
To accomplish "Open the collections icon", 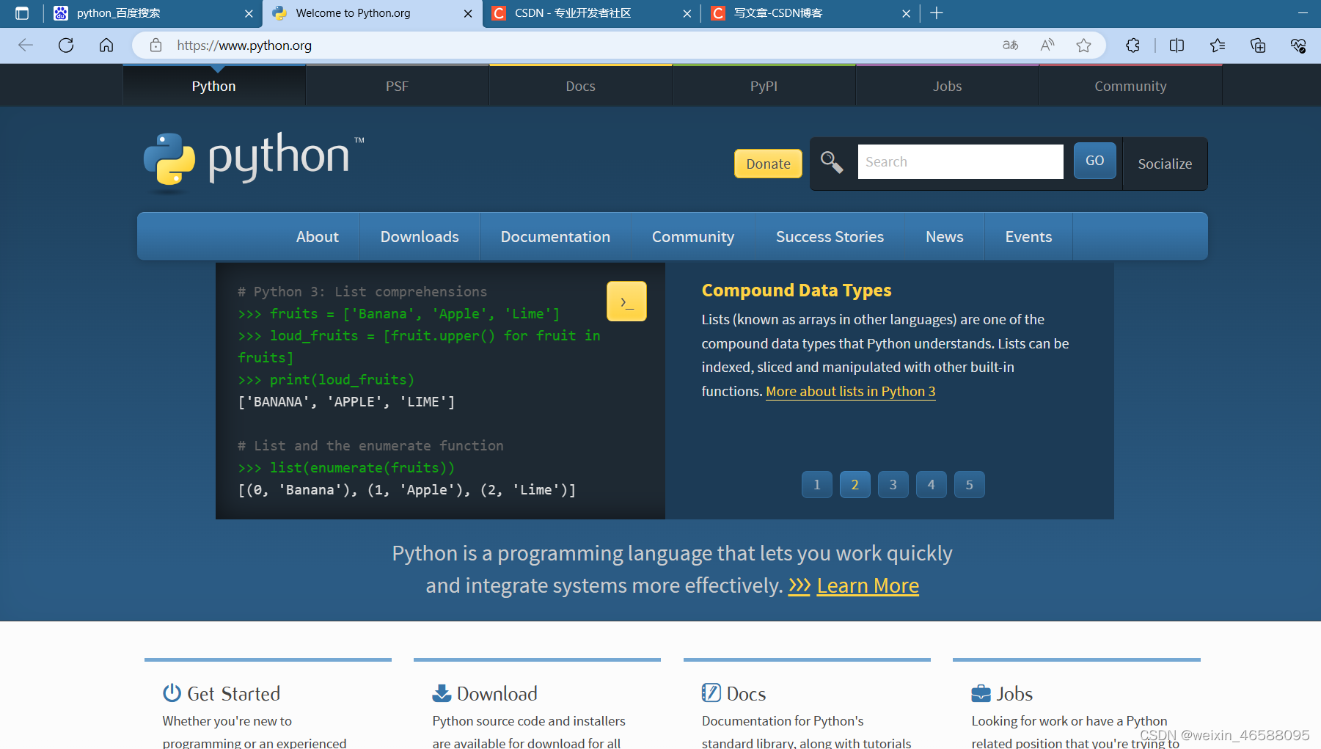I will point(1258,45).
